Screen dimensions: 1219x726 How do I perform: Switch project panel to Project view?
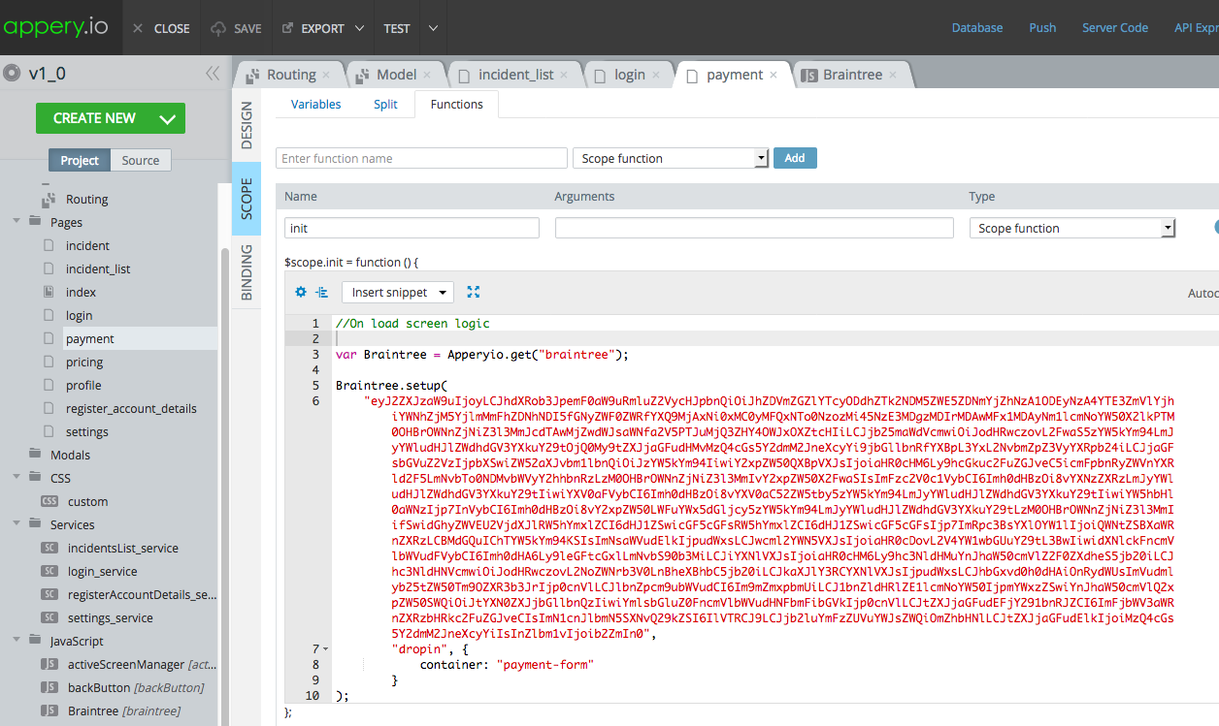click(x=80, y=160)
